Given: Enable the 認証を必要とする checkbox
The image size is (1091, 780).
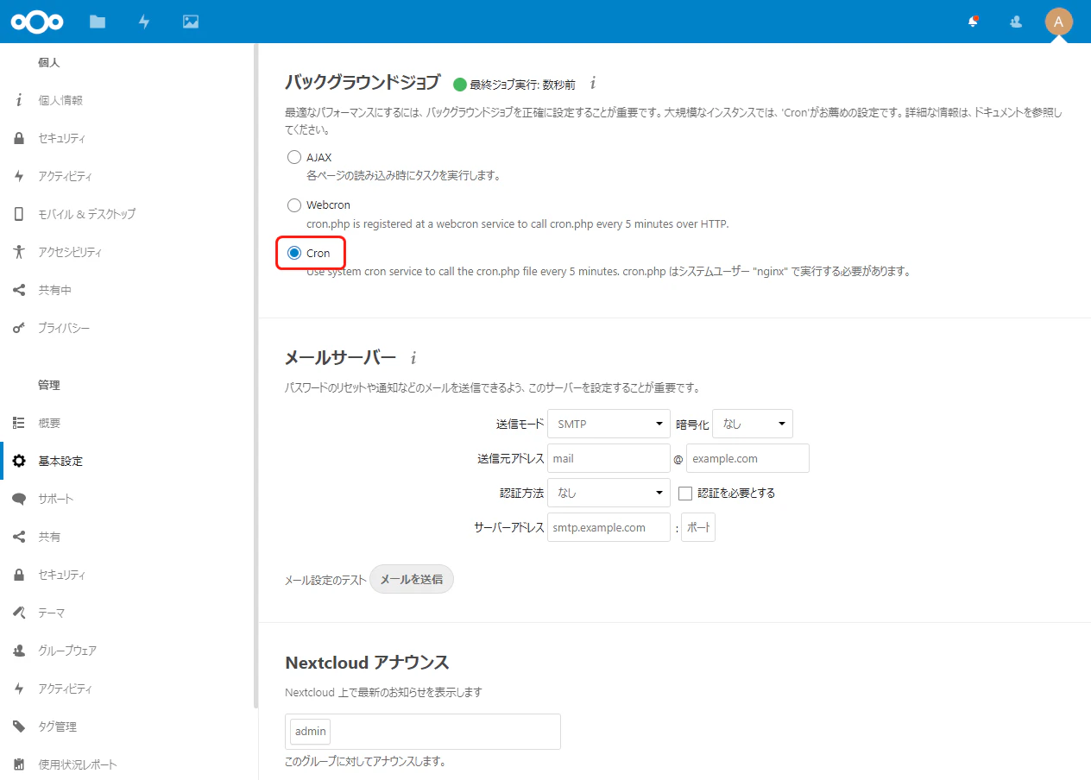Looking at the screenshot, I should click(x=685, y=494).
